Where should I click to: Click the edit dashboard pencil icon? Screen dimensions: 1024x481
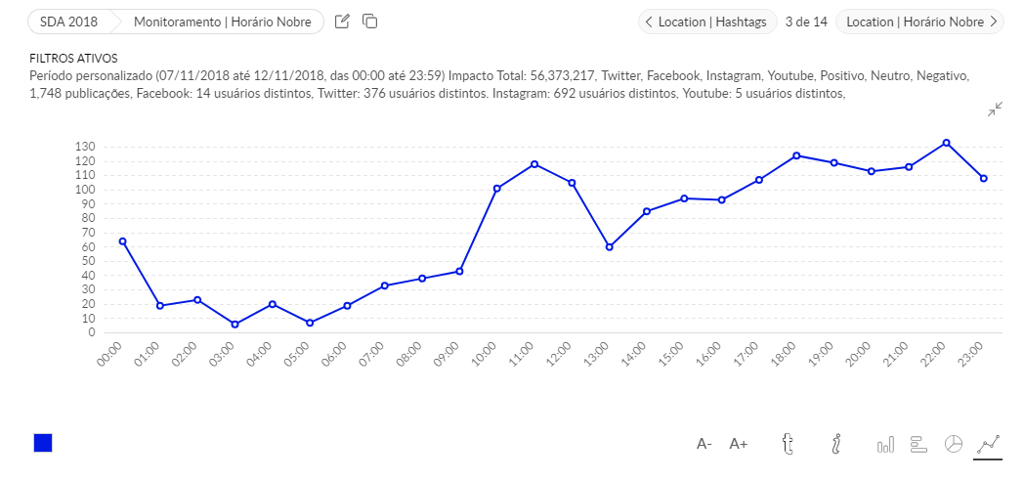[x=342, y=22]
